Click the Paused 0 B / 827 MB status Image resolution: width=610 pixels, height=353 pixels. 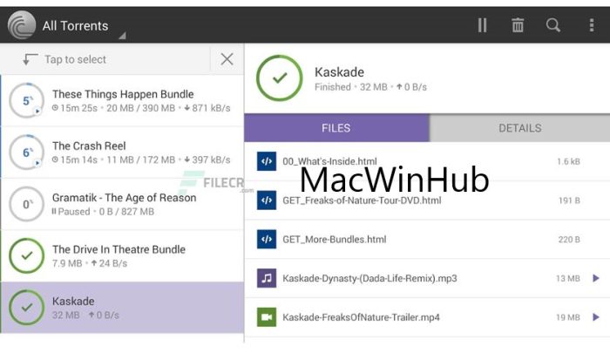[x=103, y=211]
